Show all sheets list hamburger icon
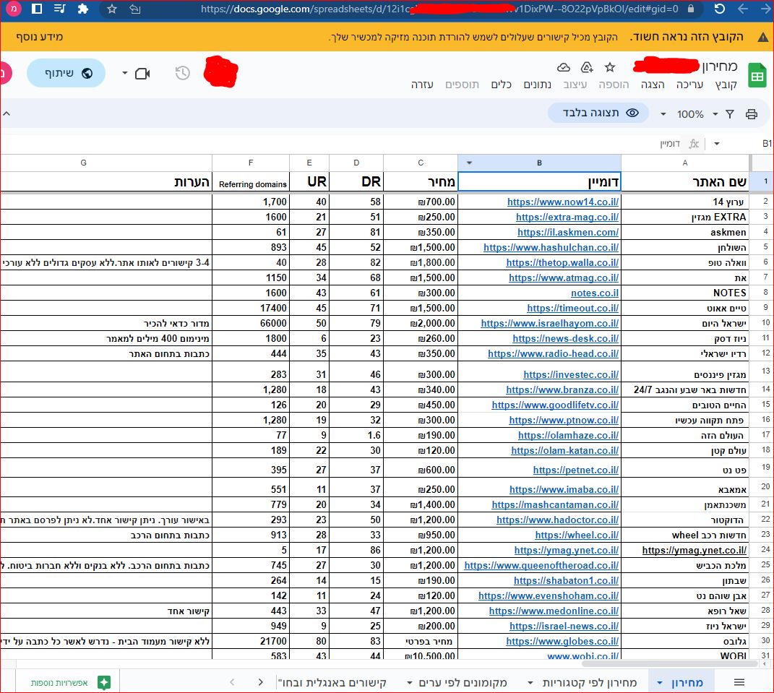Viewport: 774px width, 693px height. pyautogui.click(x=739, y=683)
